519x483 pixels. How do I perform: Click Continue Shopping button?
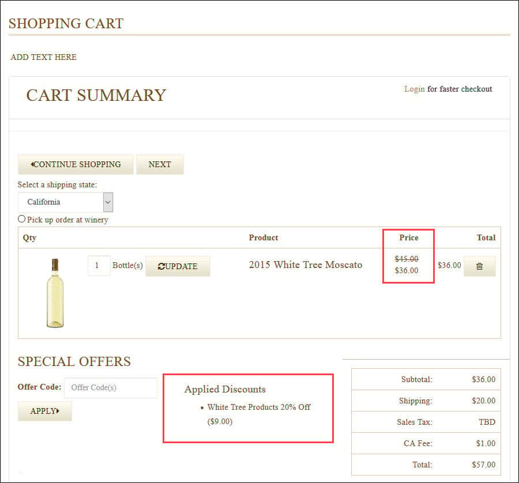tap(76, 164)
